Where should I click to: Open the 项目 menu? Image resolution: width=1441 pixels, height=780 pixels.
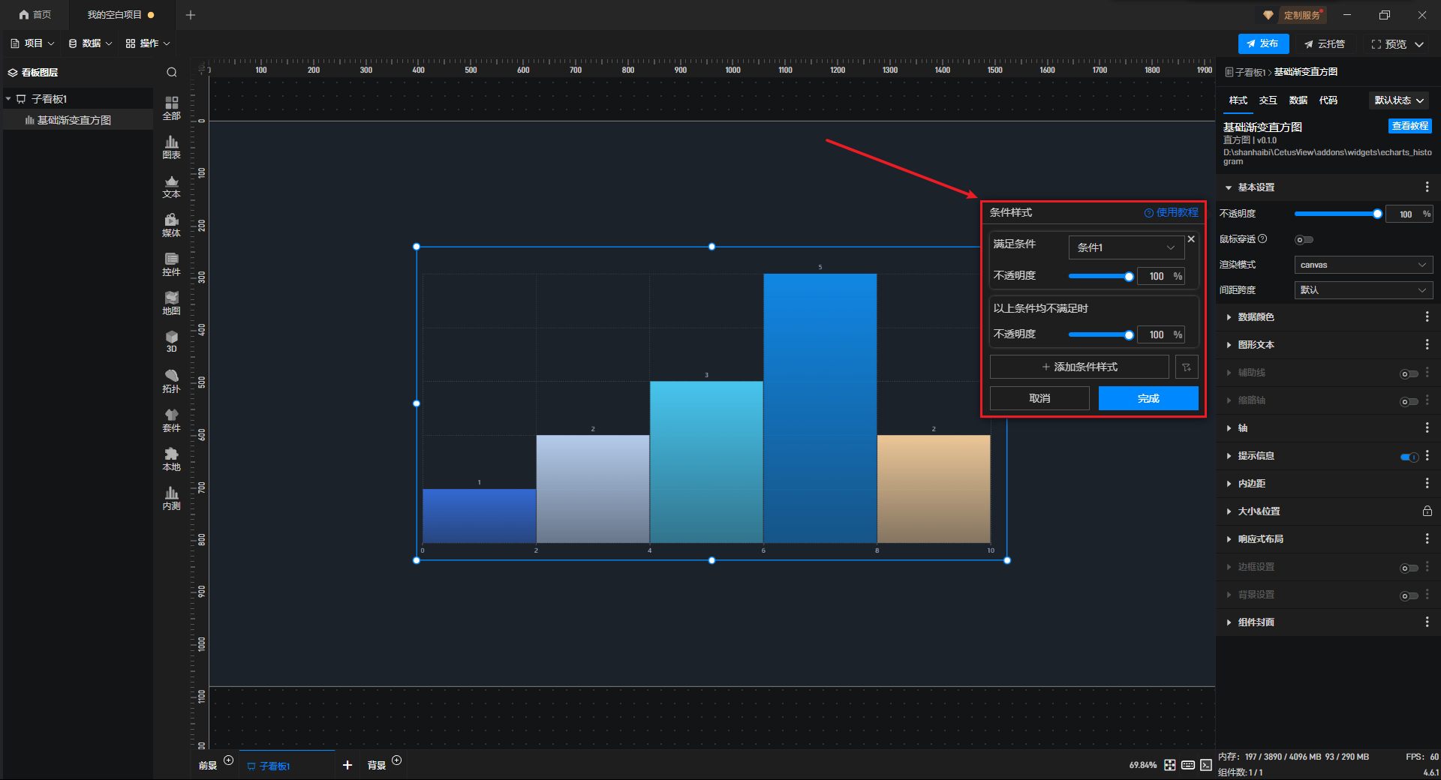pos(32,43)
